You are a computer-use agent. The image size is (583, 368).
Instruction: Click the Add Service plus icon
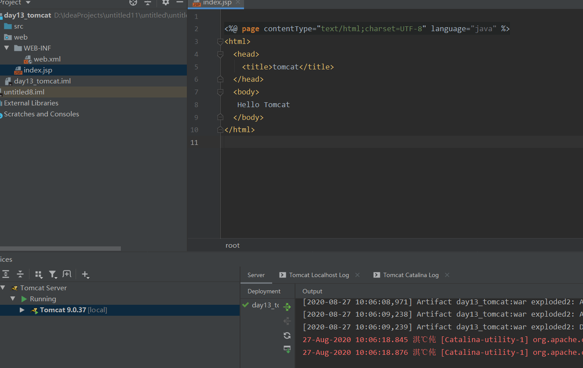pos(85,274)
